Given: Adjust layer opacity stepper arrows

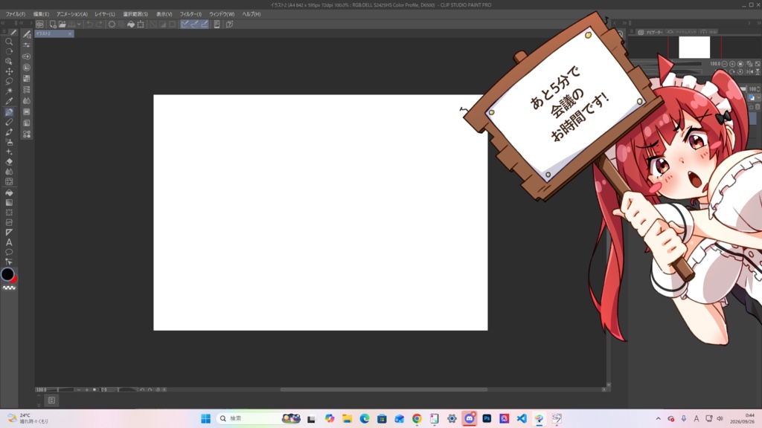Looking at the screenshot, I should pos(760,89).
